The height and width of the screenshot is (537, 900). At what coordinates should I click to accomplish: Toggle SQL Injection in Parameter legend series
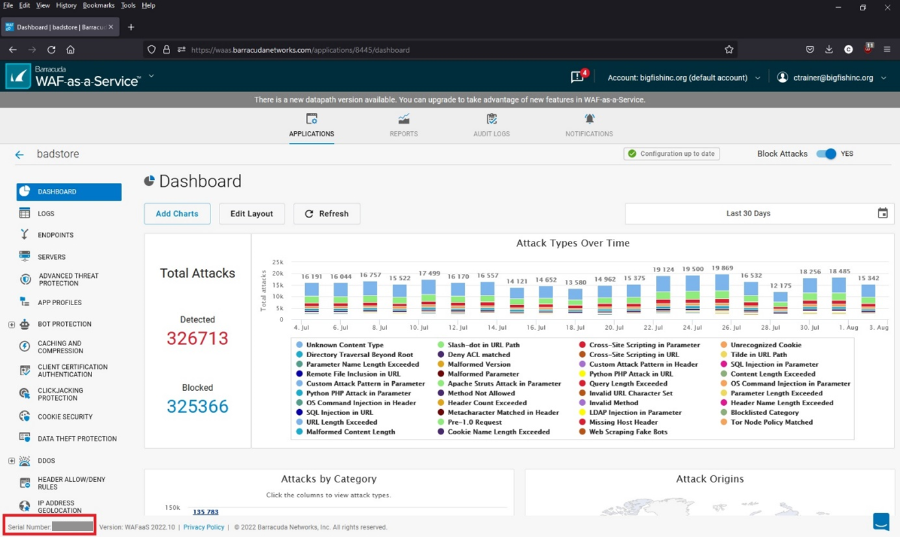tap(769, 364)
